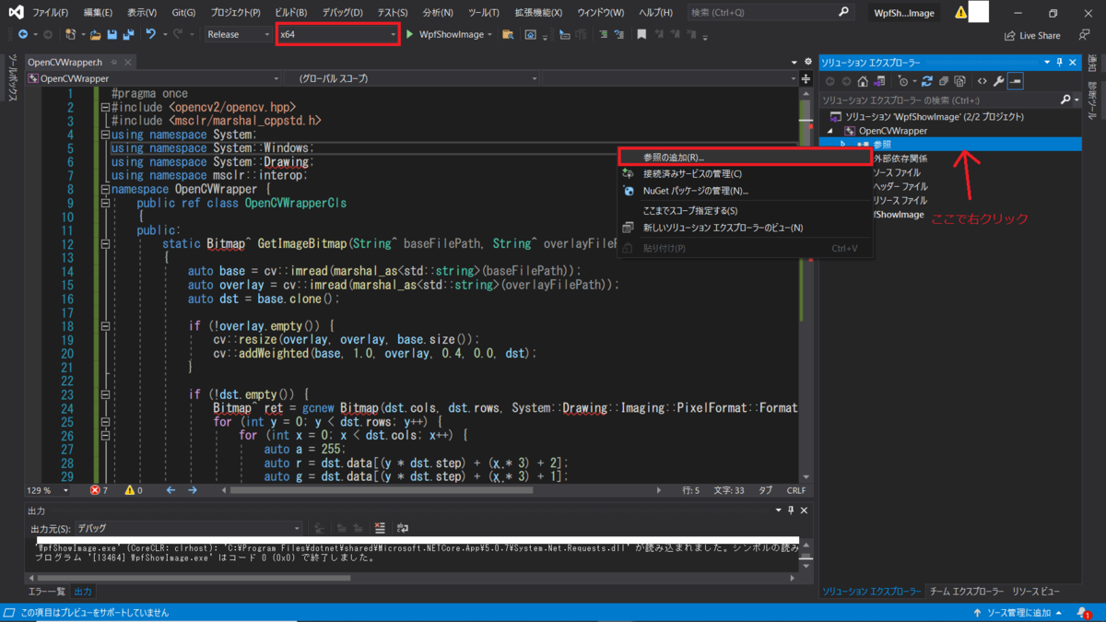Open the ツールボックス side tab
This screenshot has width=1106, height=622.
[x=12, y=78]
